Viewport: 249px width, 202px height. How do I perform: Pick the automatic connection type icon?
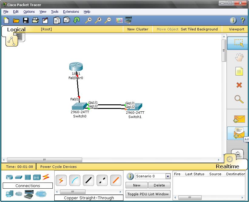tap(61, 180)
